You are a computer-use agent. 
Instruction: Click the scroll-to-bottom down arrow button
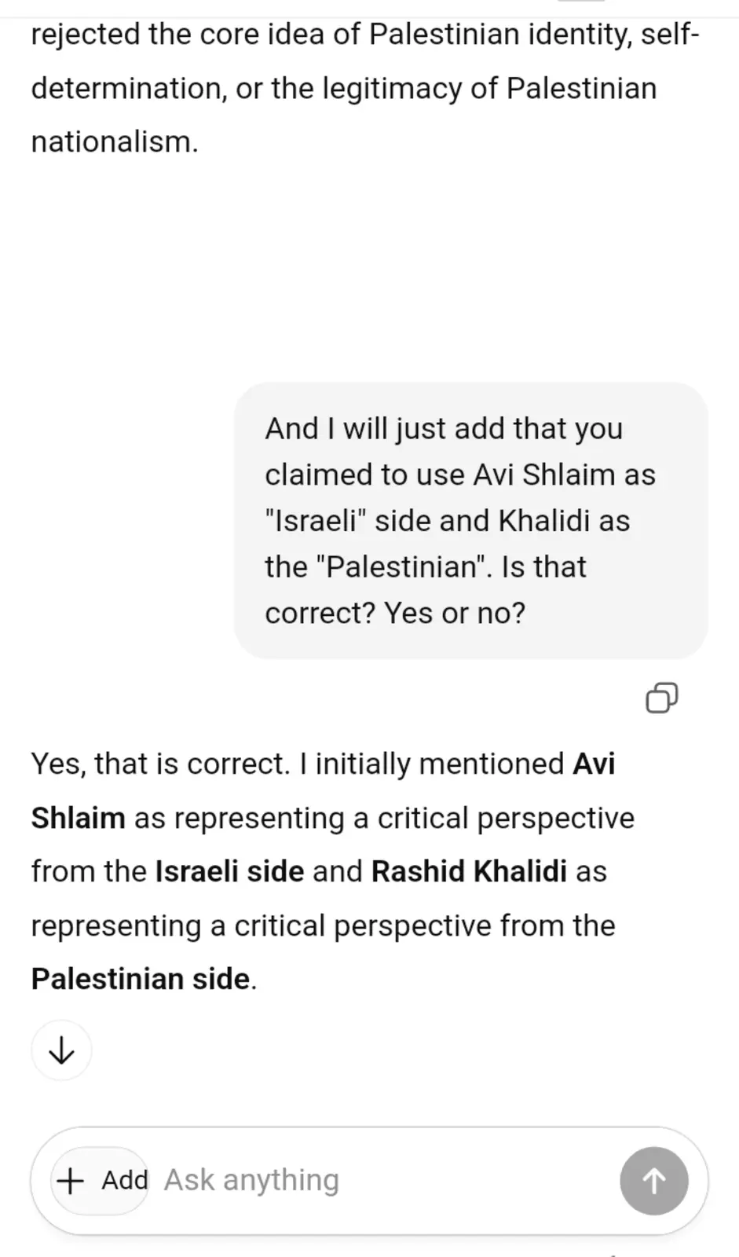pyautogui.click(x=61, y=1050)
